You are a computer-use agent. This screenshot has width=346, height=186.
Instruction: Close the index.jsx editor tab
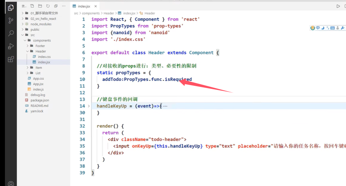click(96, 6)
